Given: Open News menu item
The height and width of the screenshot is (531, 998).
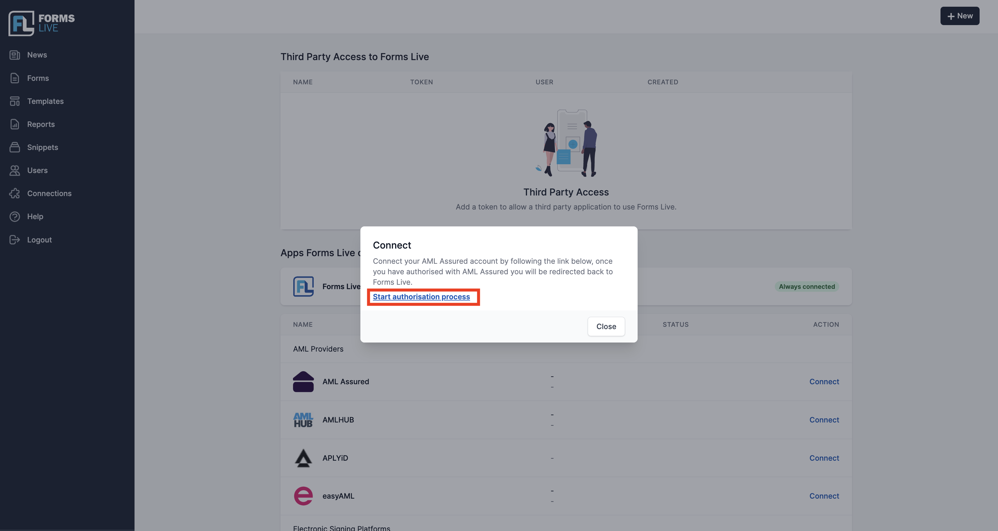Looking at the screenshot, I should tap(37, 55).
